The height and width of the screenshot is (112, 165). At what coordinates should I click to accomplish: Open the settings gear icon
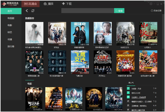(x=151, y=4)
